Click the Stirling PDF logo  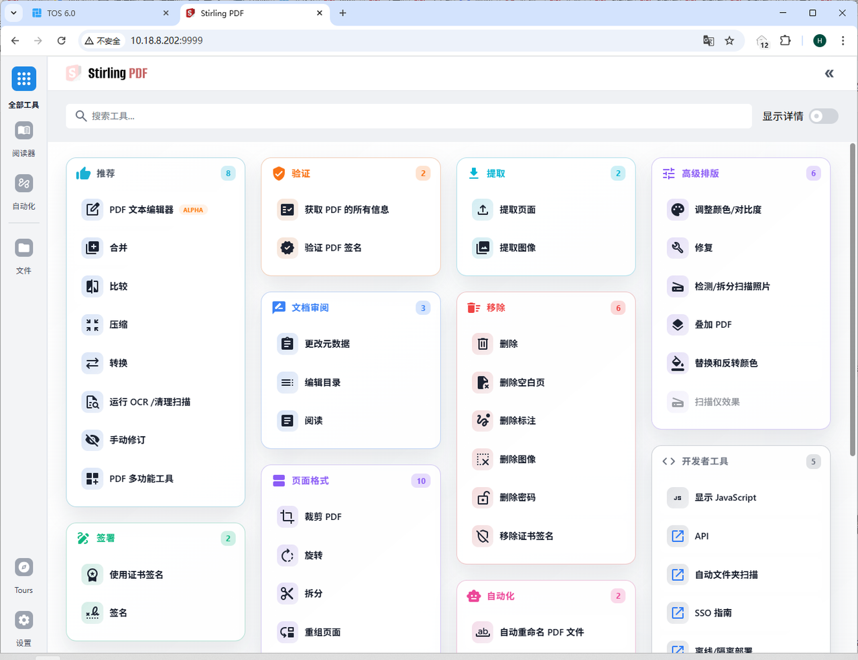pyautogui.click(x=107, y=73)
